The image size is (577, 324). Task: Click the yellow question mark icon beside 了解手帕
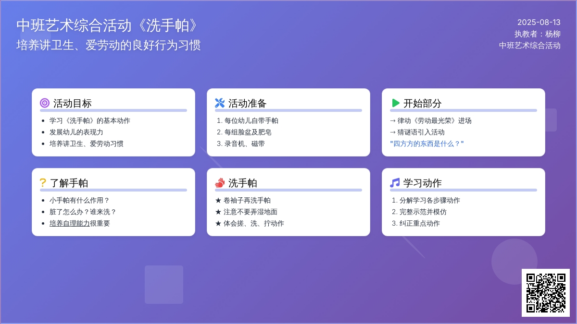pyautogui.click(x=43, y=182)
